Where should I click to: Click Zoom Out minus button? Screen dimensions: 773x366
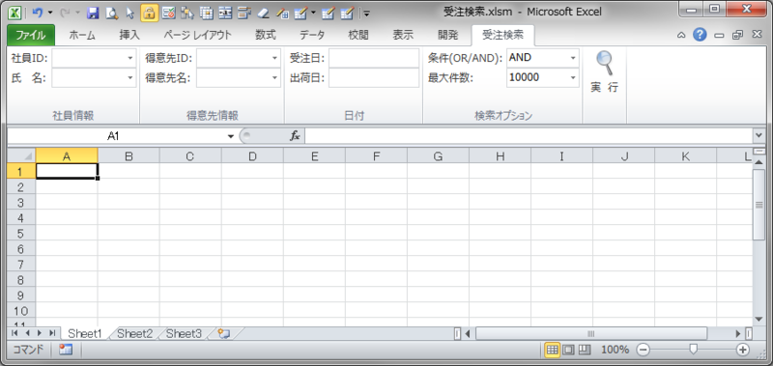643,350
